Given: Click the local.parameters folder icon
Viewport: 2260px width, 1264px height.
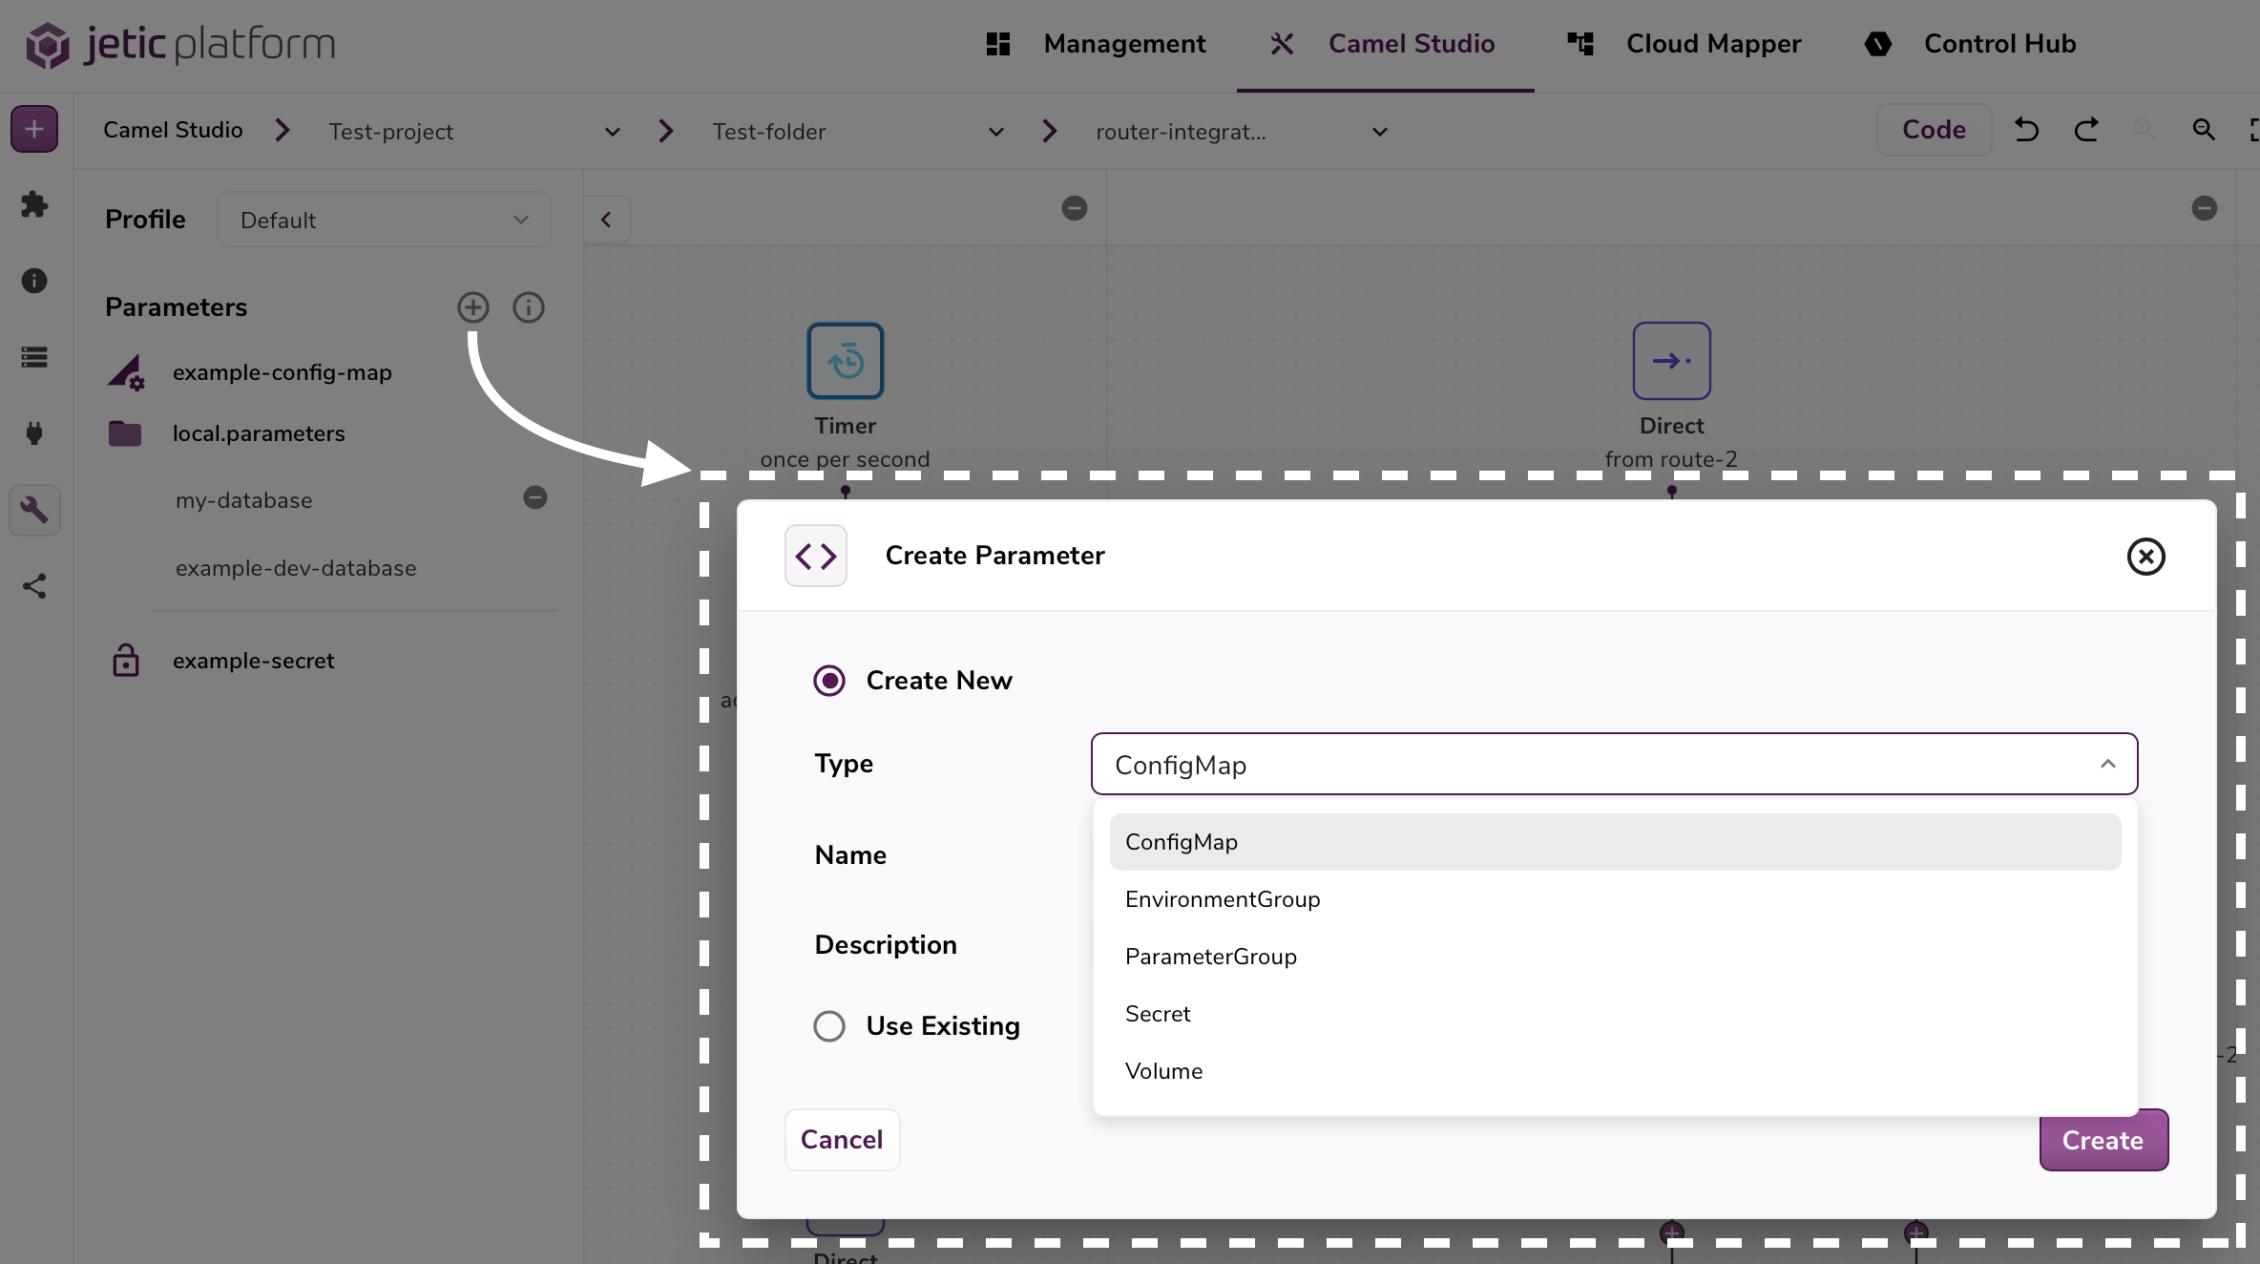Looking at the screenshot, I should [125, 433].
